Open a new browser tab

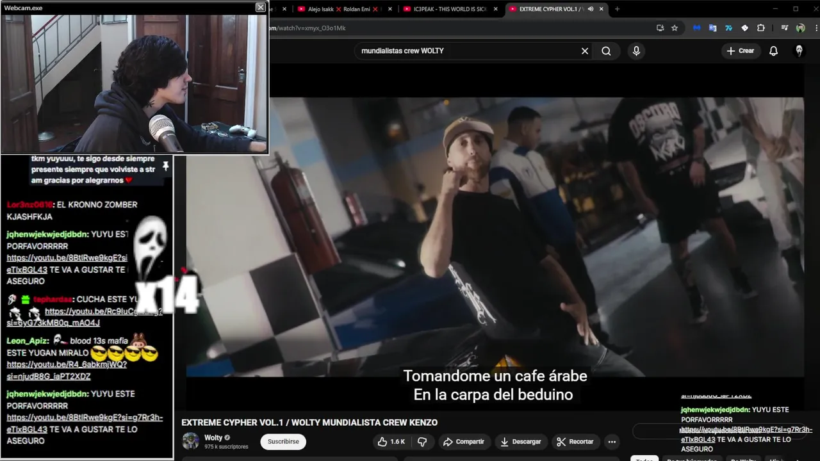click(617, 9)
